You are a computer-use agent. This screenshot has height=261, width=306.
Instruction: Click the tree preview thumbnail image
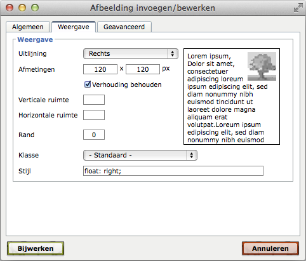pyautogui.click(x=262, y=66)
